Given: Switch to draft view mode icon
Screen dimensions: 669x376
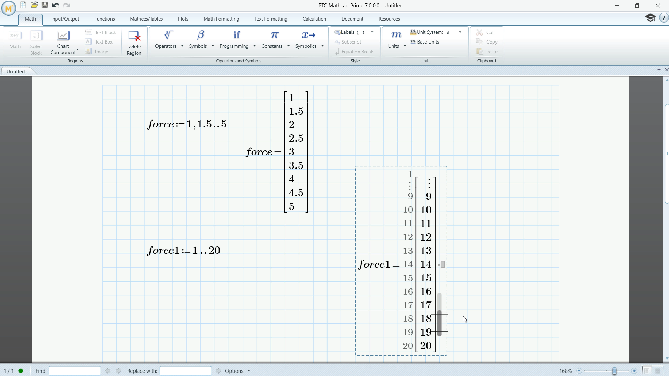Looking at the screenshot, I should coord(658,371).
